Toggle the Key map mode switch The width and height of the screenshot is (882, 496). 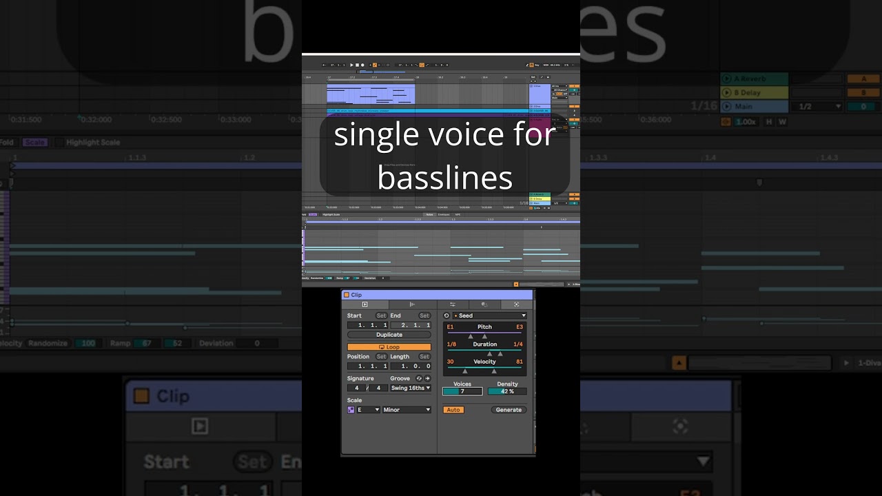point(537,65)
